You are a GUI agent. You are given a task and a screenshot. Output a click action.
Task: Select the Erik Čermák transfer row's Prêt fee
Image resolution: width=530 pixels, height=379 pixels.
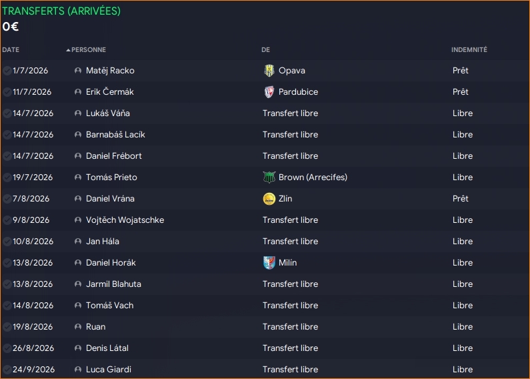(x=460, y=92)
